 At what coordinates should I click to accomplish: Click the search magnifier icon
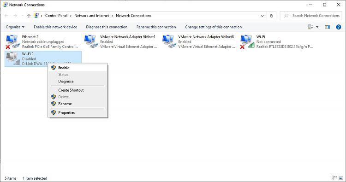point(286,16)
